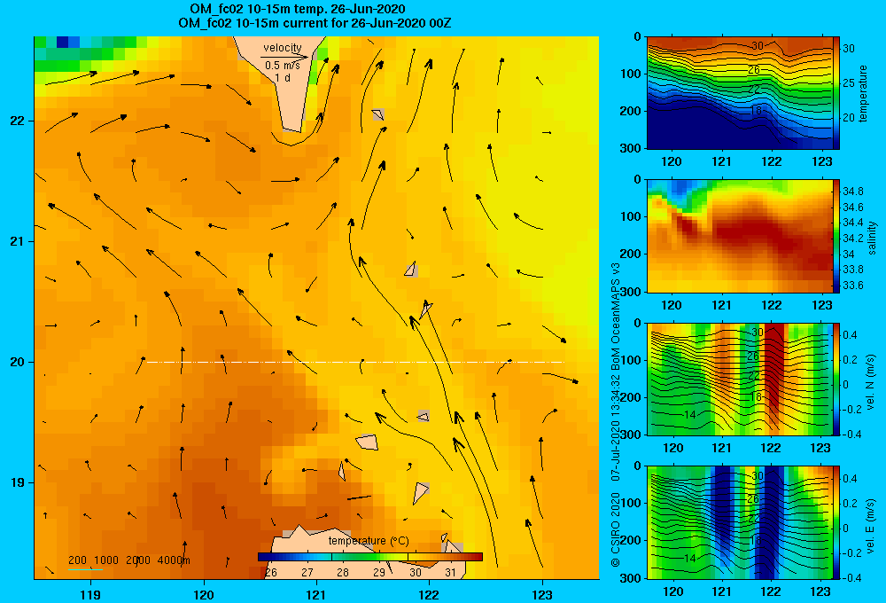
Task: Click longitude label 119 on main map
Action: [90, 594]
